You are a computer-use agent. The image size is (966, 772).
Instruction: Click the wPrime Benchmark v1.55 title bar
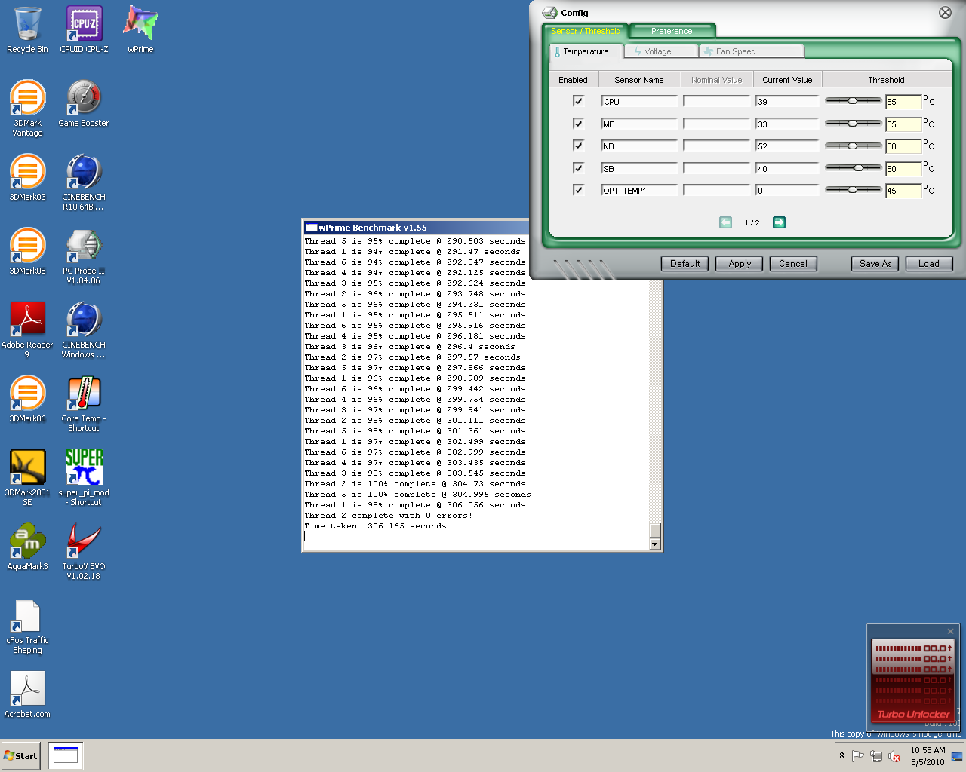[x=416, y=228]
